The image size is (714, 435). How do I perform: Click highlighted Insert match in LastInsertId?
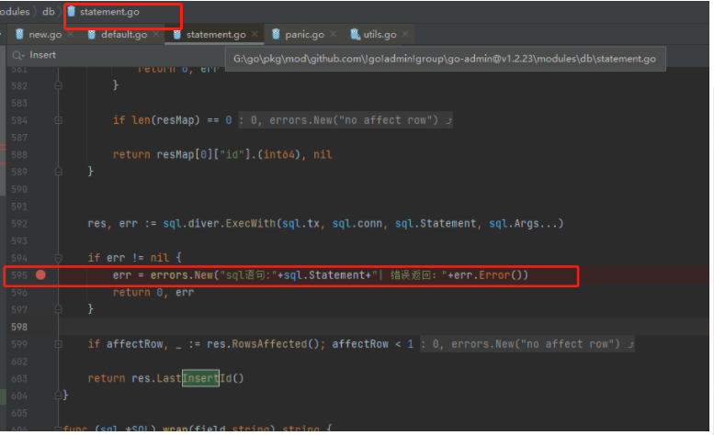click(201, 378)
